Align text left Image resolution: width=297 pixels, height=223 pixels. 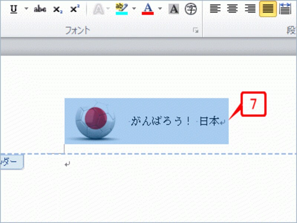[x=215, y=9]
